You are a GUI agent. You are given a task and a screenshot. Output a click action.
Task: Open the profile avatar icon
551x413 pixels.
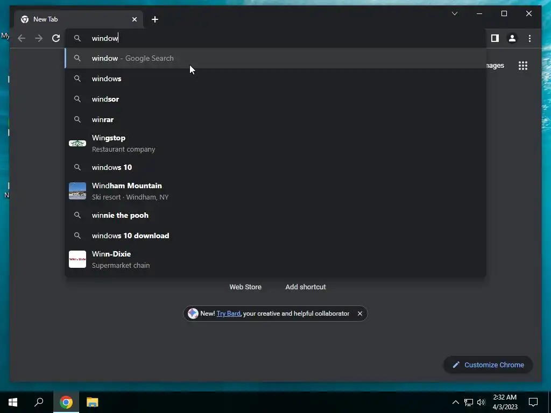[512, 38]
